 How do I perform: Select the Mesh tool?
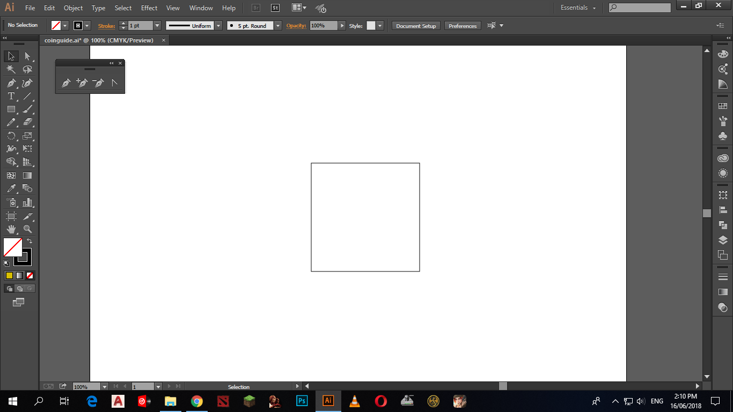point(11,175)
